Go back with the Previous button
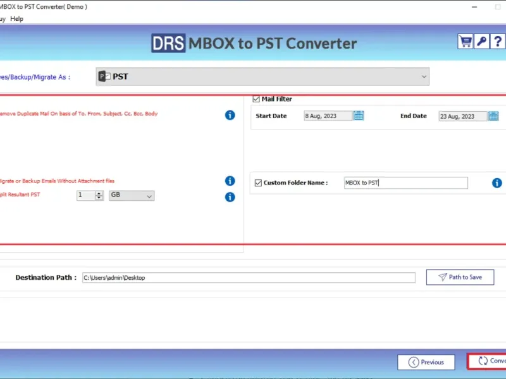Image resolution: width=506 pixels, height=379 pixels. (426, 362)
